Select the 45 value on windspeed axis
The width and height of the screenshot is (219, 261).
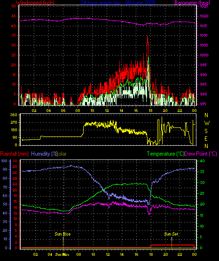click(14, 16)
